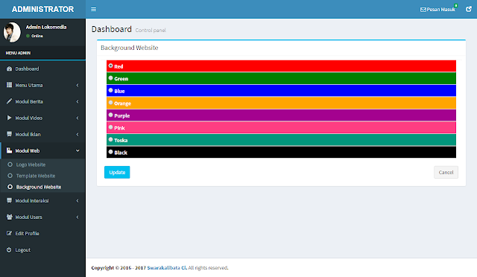Click the ADMINISTRATOR logo title
This screenshot has width=477, height=277.
(43, 9)
